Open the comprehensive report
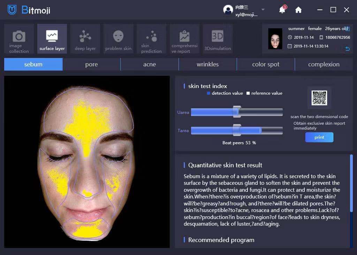Viewport: 357px width, 255px height. pyautogui.click(x=184, y=38)
